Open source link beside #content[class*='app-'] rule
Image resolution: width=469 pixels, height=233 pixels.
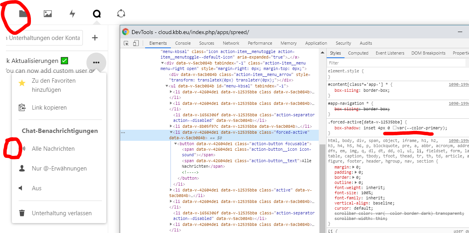(x=459, y=85)
